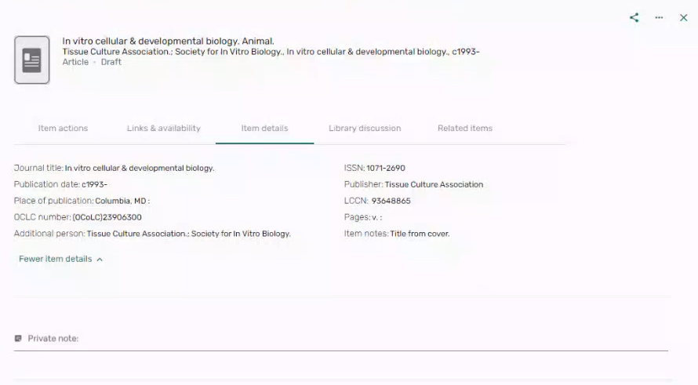698x385 pixels.
Task: Click the title 'In vitro cellular & developmental biology. Animal.'
Action: tap(168, 41)
